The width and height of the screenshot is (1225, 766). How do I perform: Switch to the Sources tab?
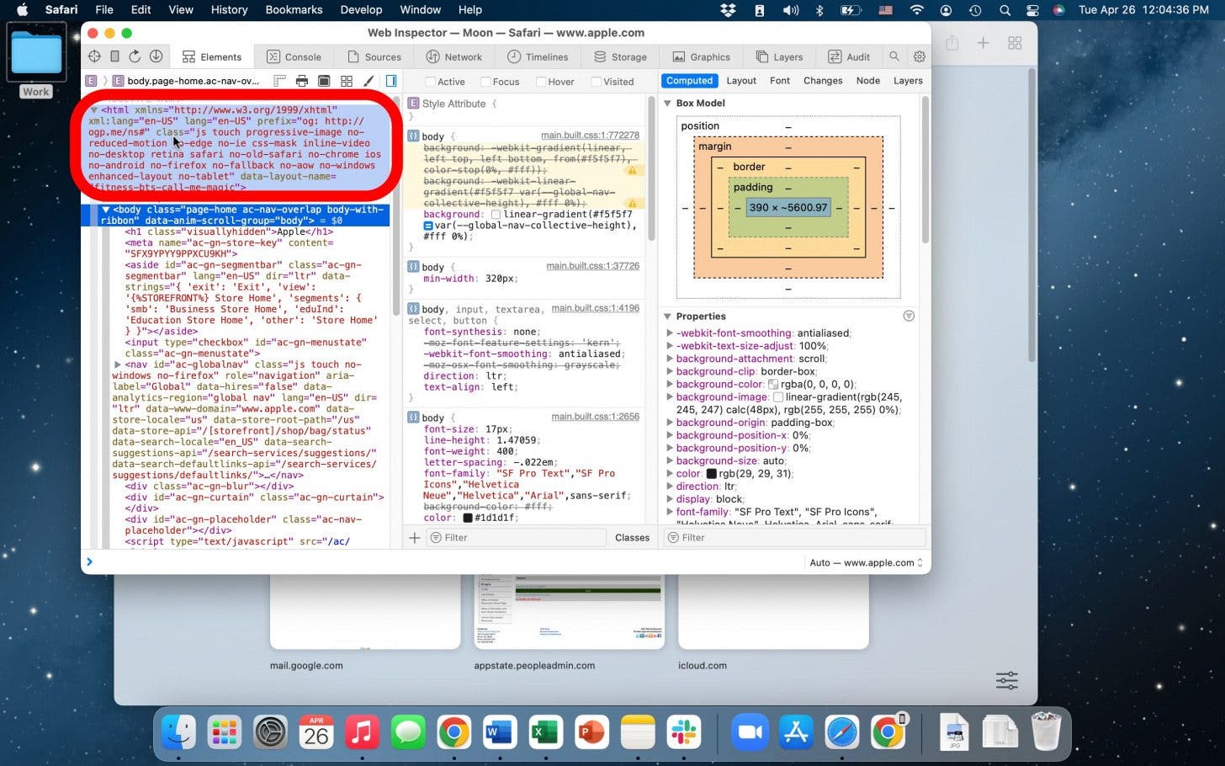(374, 56)
